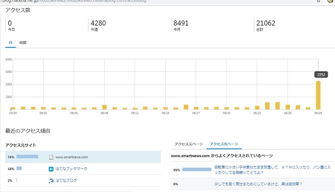
Task: Switch to the 日 tab
Action: point(10,43)
